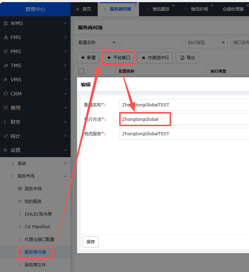
Task: Toggle the select-all checkbox in table header
Action: 81,71
